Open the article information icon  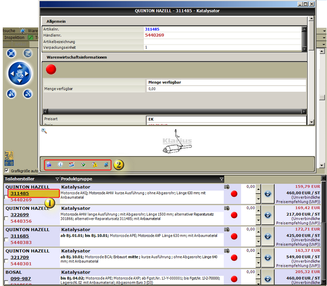click(60, 165)
